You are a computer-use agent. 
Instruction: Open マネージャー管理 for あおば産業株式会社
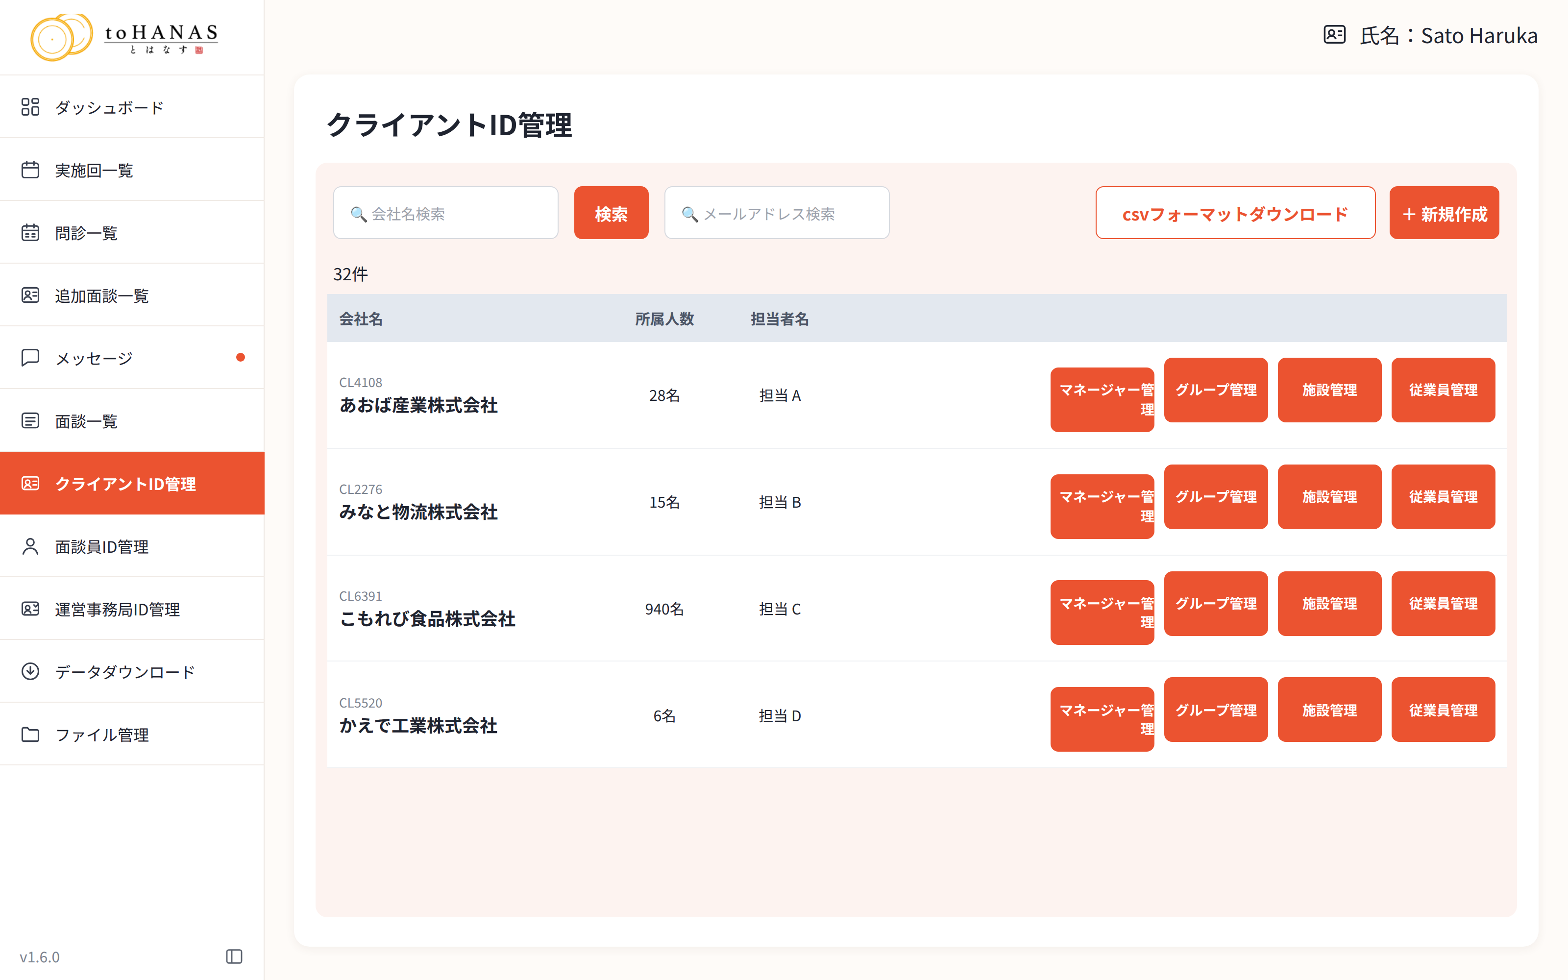1102,399
